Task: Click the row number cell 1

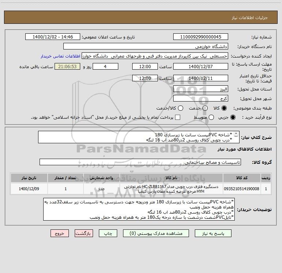Action: tap(266, 189)
